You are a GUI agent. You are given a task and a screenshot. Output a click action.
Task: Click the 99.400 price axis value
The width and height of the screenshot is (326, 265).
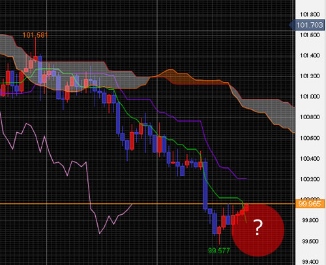point(311,262)
